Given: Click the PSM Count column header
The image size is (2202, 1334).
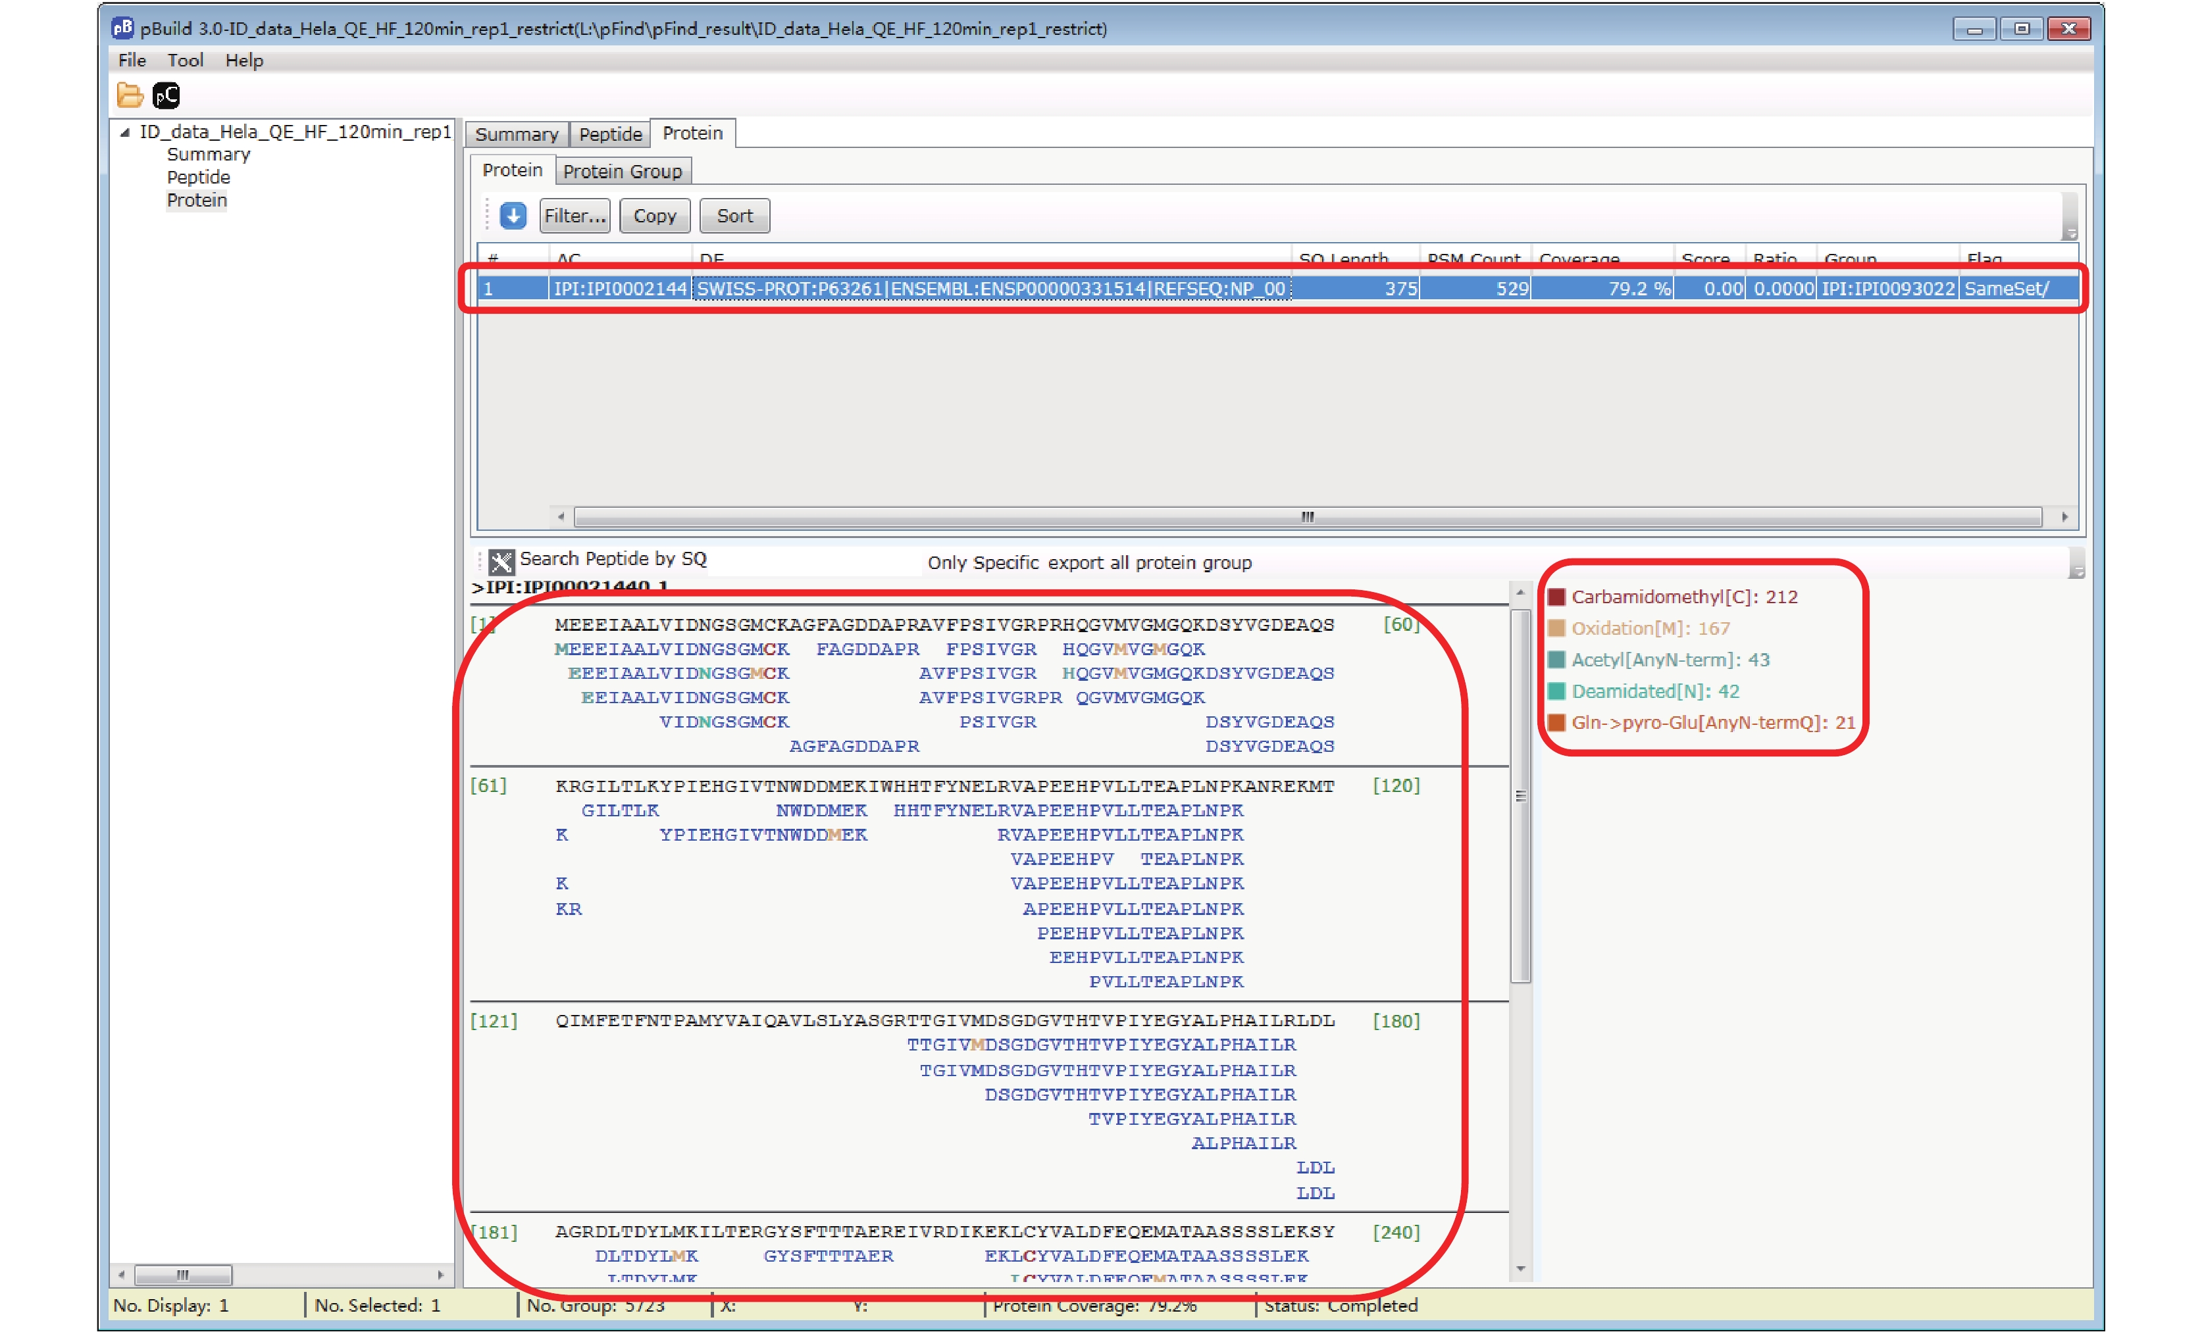Looking at the screenshot, I should point(1475,259).
